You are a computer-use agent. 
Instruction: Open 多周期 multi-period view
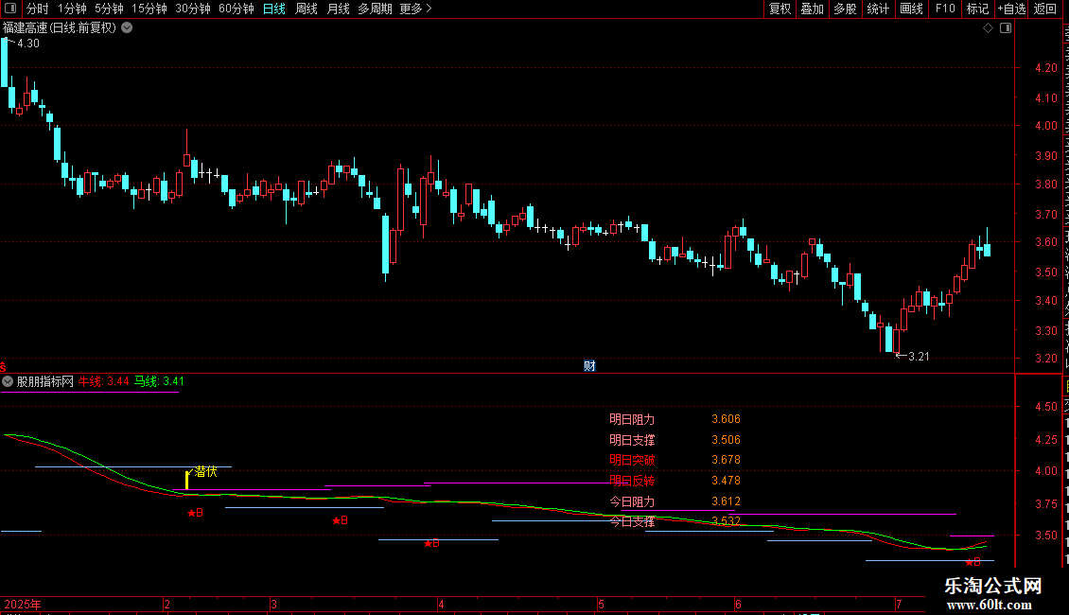click(x=375, y=9)
